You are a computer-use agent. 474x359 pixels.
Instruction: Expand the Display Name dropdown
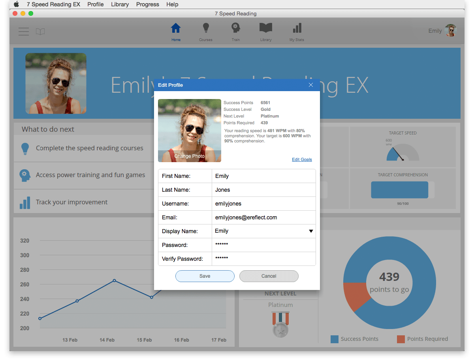click(311, 231)
